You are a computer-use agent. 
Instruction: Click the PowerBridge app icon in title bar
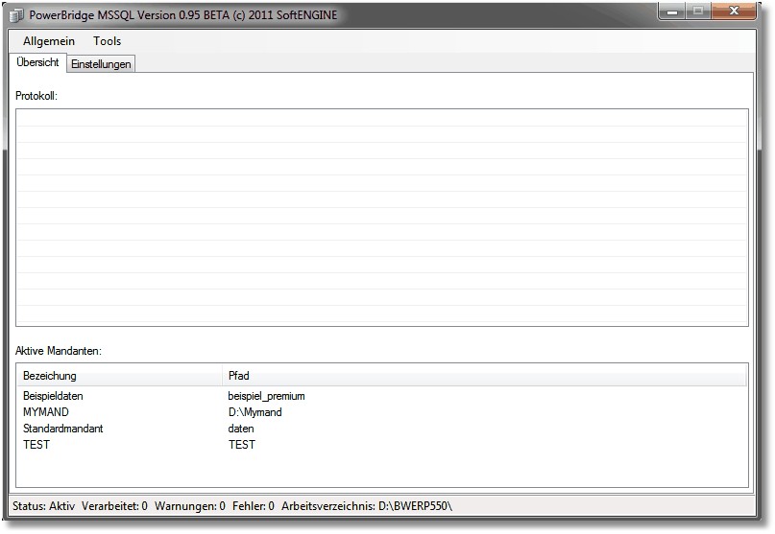(x=16, y=15)
